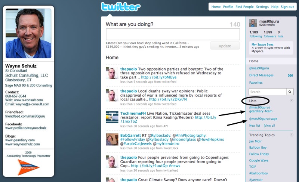Click the 'My·Space Sync' definition heading

coord(262,44)
